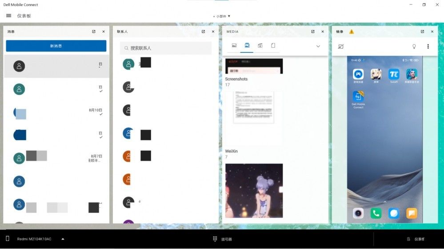Switch to the photos tab in MEDIA

click(x=234, y=46)
